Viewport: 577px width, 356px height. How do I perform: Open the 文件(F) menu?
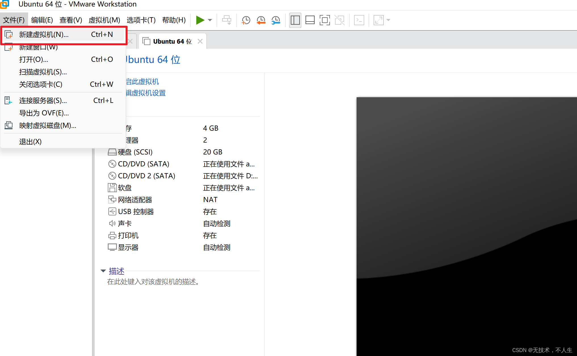[x=14, y=20]
